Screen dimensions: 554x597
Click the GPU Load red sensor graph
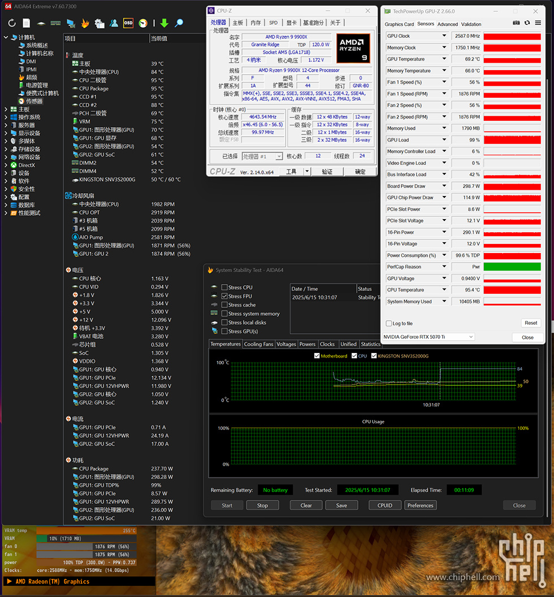click(x=512, y=140)
